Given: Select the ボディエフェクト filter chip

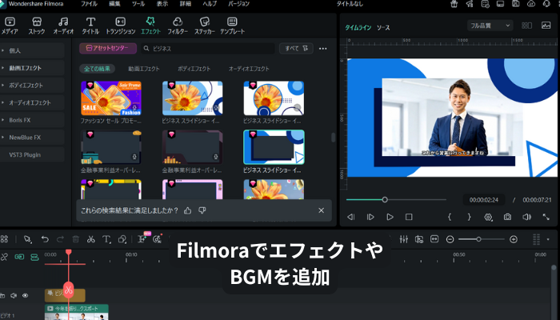Looking at the screenshot, I should 194,69.
